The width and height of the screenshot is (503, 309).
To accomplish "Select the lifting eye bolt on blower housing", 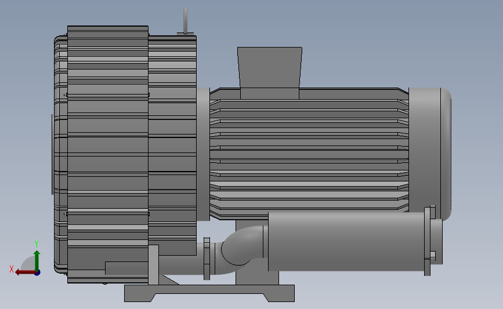I will [186, 21].
